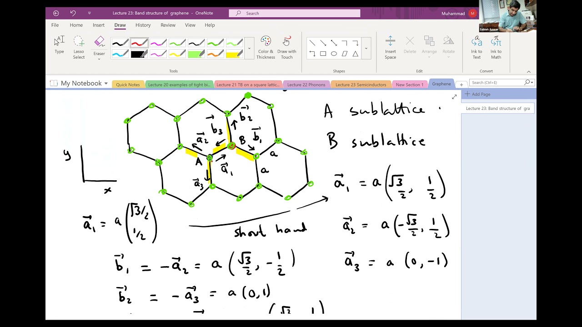Click the Back arrow in title bar
Screen dimensions: 582x327
point(56,13)
